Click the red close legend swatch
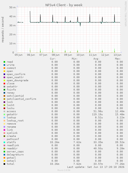This screenshot has width=128, height=173. point(4,84)
